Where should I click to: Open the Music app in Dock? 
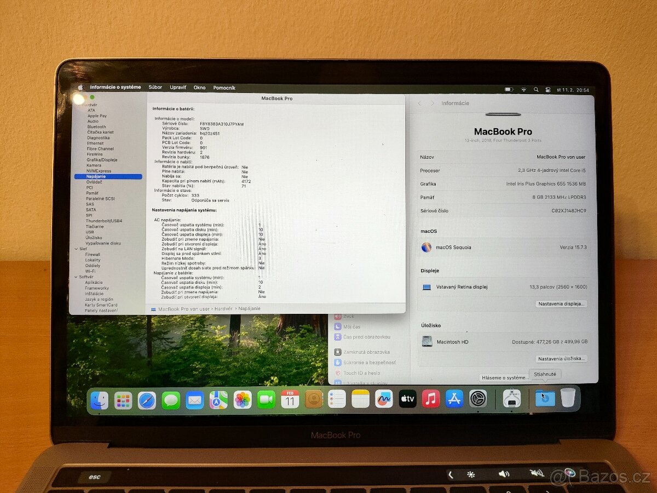coord(431,398)
